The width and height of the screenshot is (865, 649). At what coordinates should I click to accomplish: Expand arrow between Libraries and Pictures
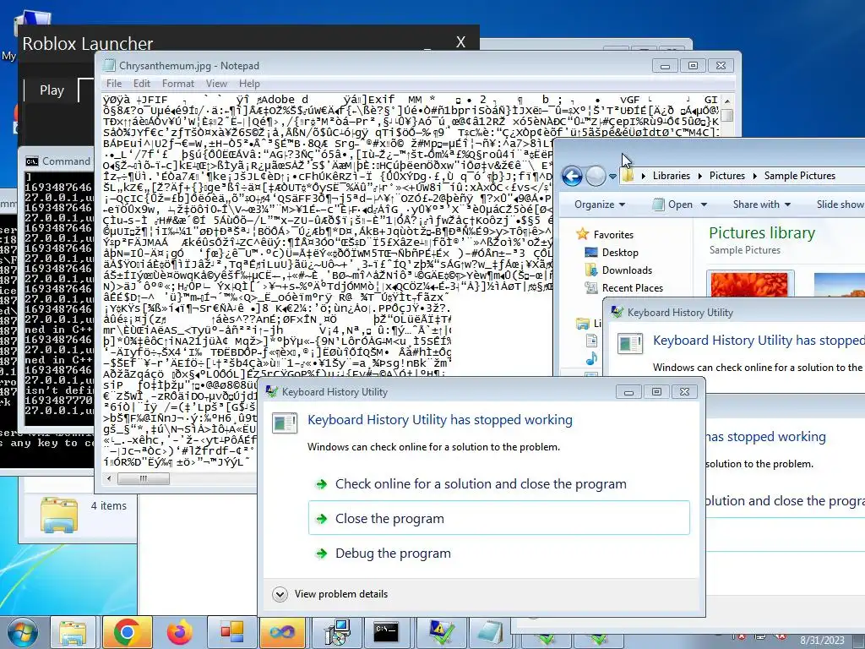tap(700, 176)
